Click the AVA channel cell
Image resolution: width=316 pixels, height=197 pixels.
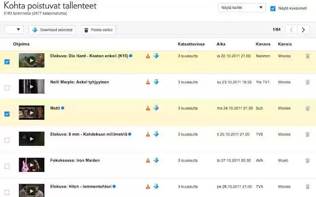coord(259,161)
